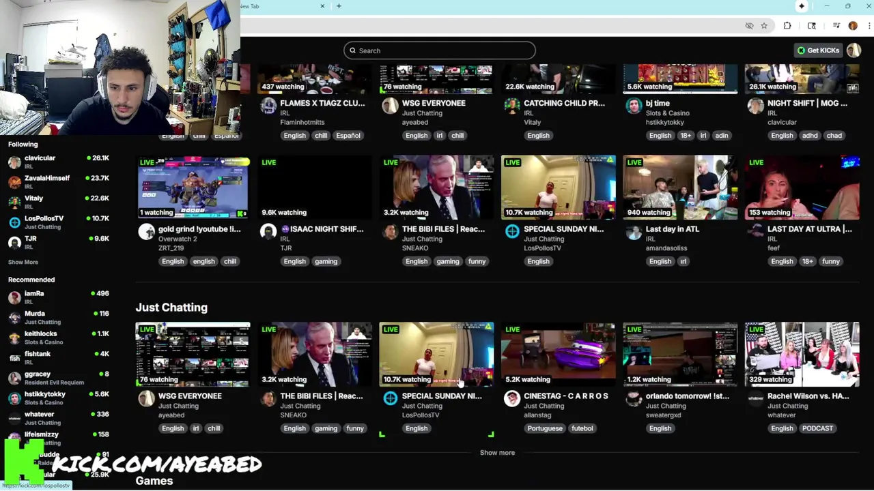Click Murda's avatar in Recommended
This screenshot has height=491, width=874.
click(x=14, y=317)
